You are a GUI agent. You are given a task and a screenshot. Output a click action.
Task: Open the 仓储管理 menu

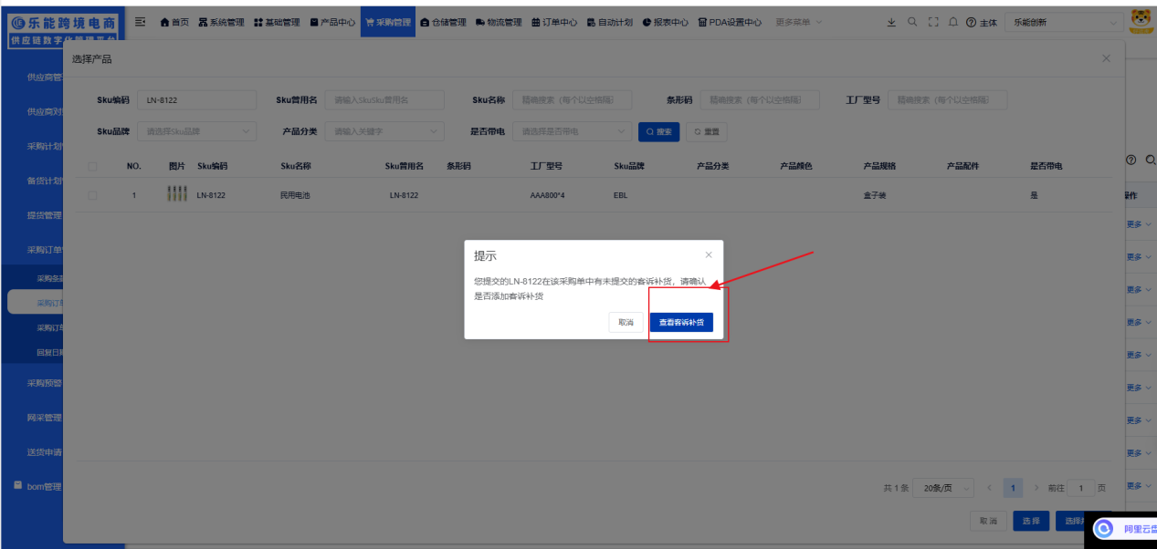coord(443,22)
